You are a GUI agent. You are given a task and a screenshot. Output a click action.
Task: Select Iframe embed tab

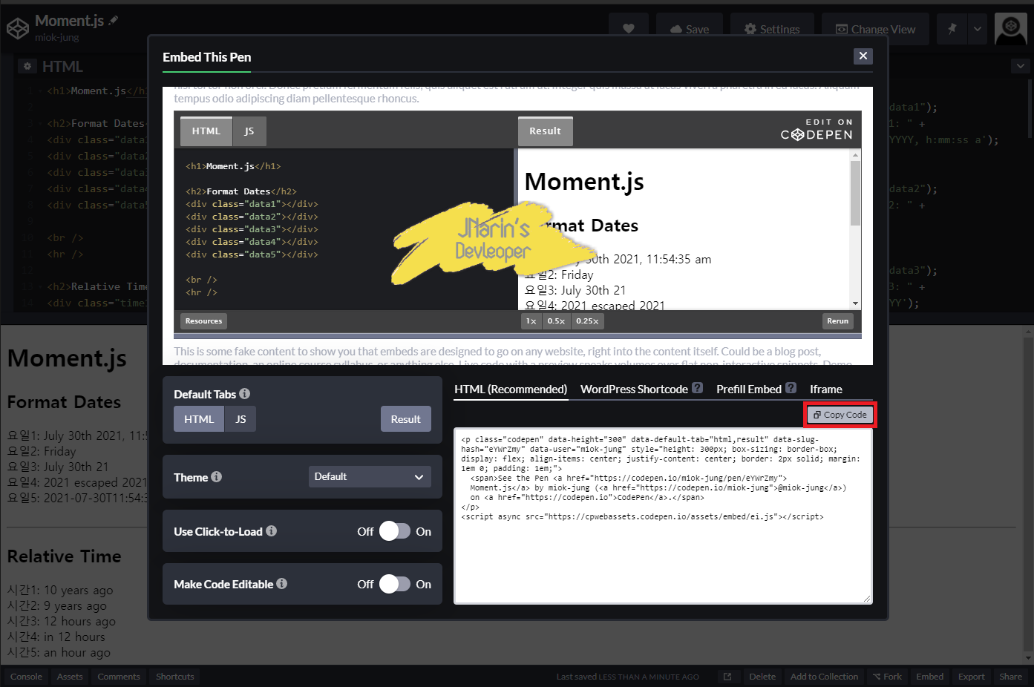pos(825,389)
